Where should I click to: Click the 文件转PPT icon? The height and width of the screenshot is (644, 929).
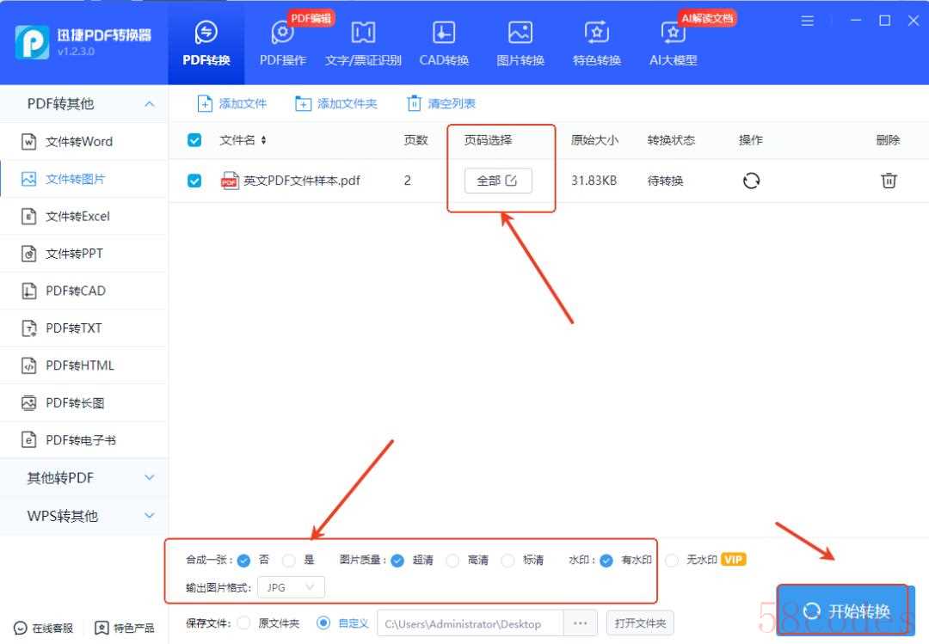coord(29,254)
